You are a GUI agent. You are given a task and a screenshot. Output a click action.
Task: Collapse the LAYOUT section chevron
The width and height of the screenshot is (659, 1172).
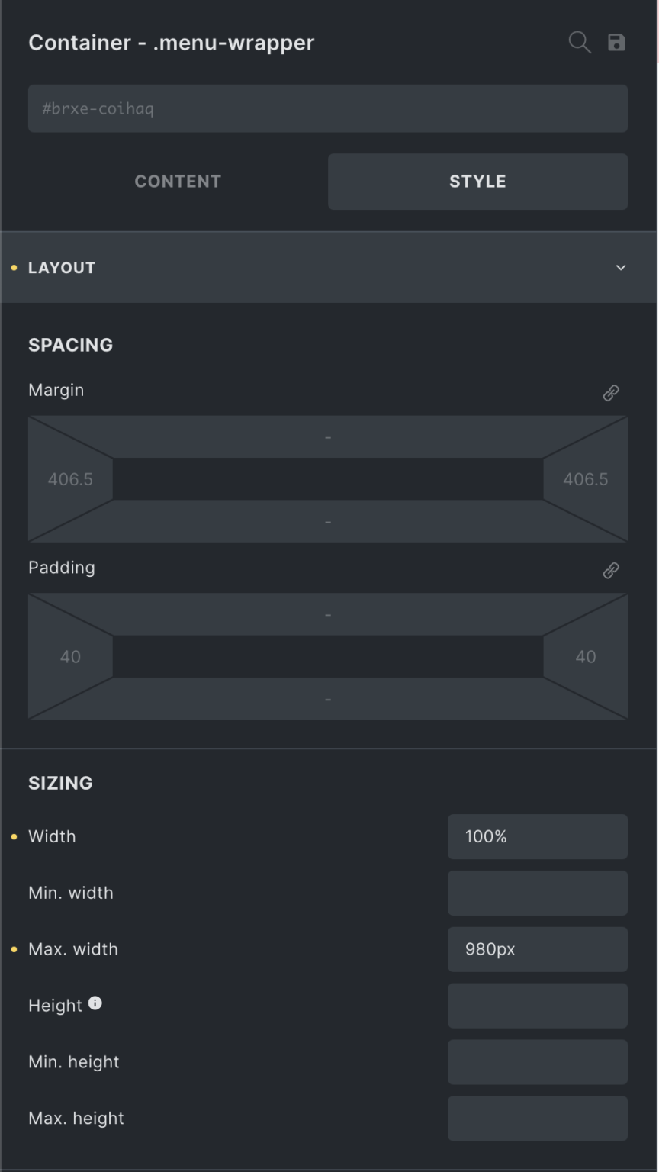tap(620, 268)
